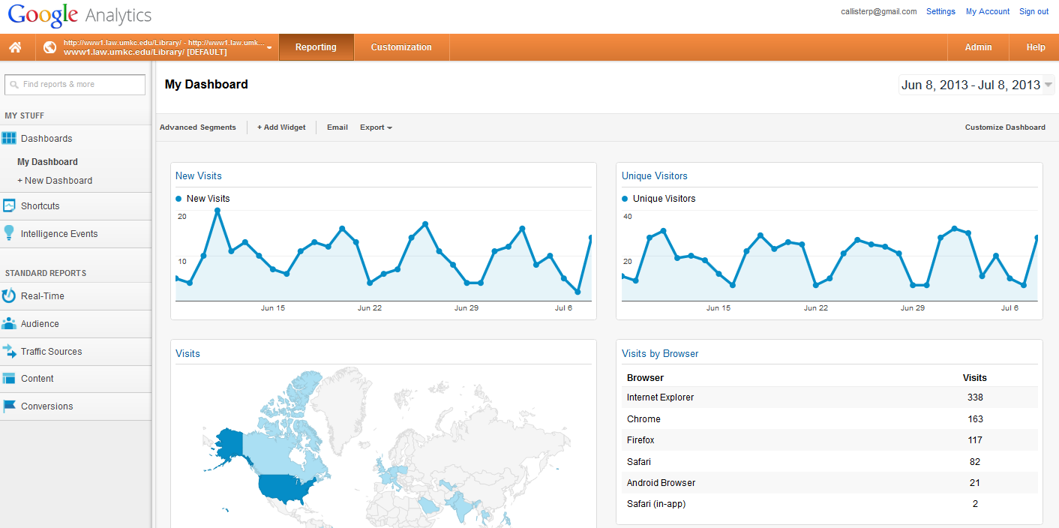Screen dimensions: 1059x528
Task: Open the Shortcuts section label
Action: pyautogui.click(x=40, y=206)
